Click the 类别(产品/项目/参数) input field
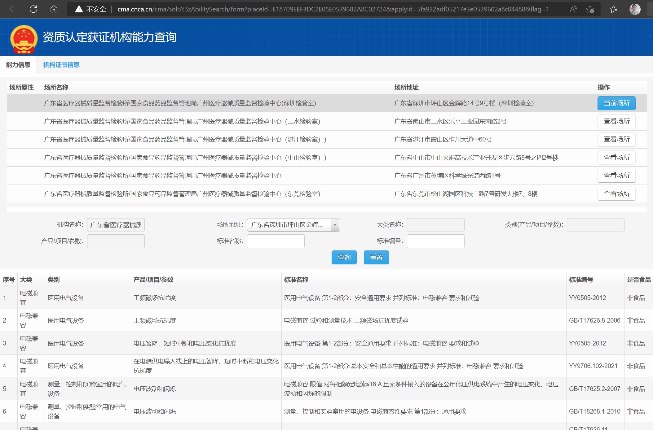 [x=595, y=225]
